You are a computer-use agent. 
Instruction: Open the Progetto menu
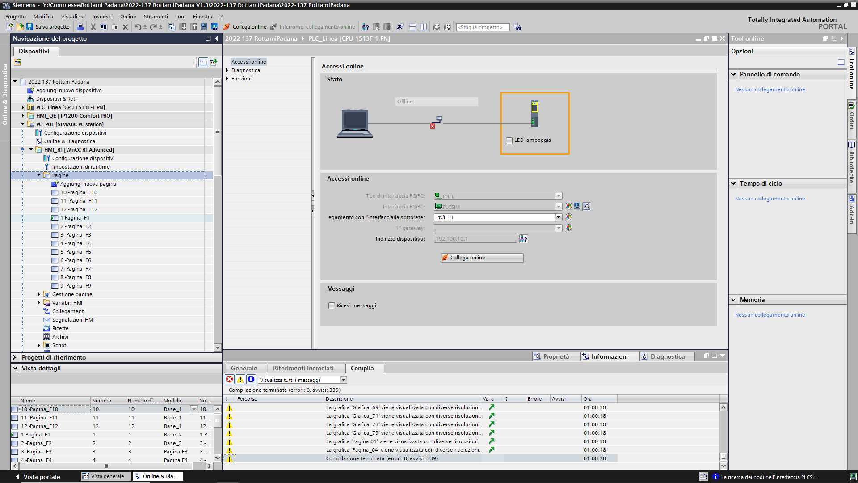(16, 17)
